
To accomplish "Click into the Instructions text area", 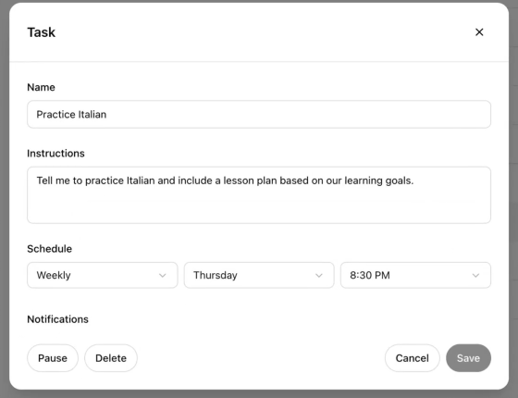I will pyautogui.click(x=259, y=195).
